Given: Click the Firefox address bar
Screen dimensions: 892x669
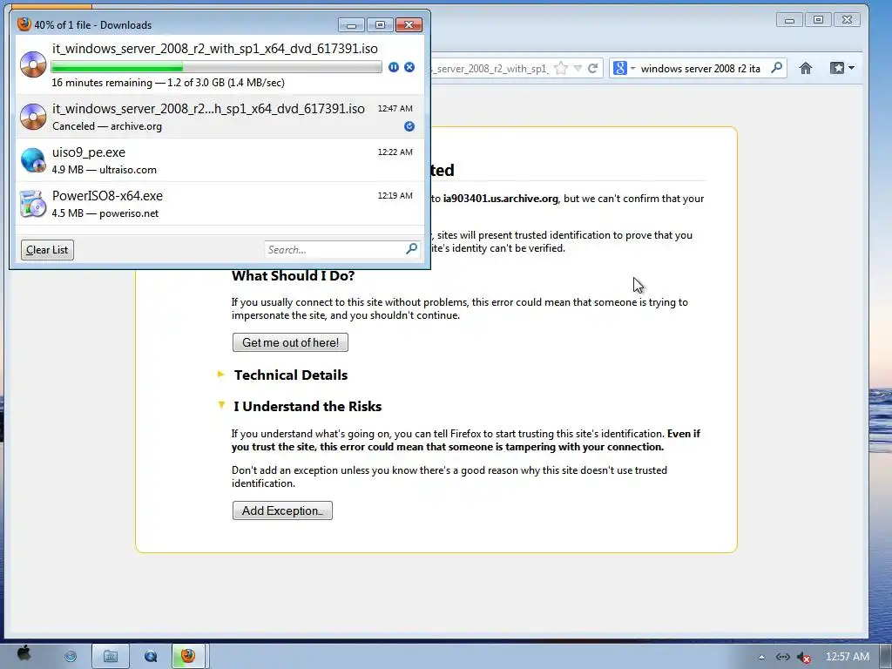Looking at the screenshot, I should point(490,68).
